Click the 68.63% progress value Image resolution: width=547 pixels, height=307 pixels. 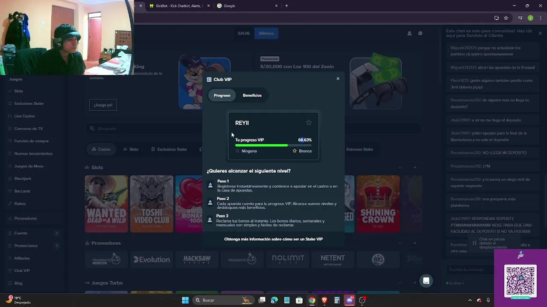point(305,140)
